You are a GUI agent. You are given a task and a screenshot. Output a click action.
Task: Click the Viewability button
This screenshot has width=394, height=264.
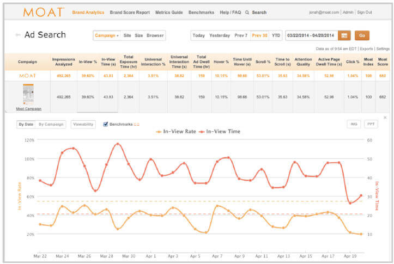[x=83, y=124]
